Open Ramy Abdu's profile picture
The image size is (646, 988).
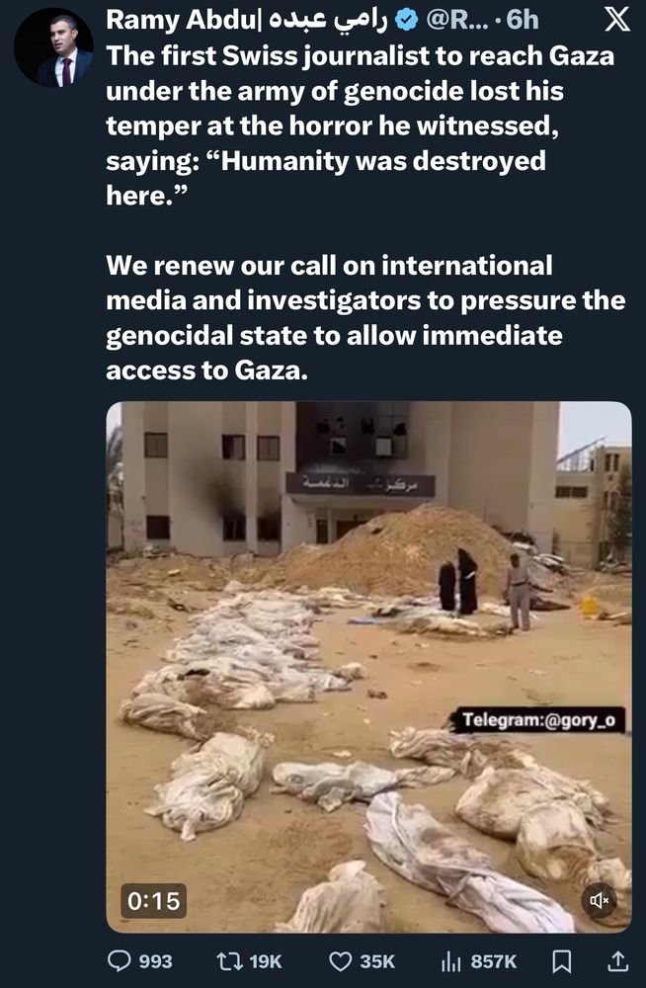click(x=53, y=47)
